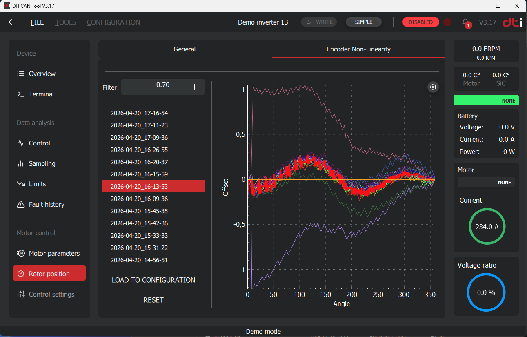Screen dimensions: 527x337
Task: Select recording 2026-04-20_14-56-51
Action: click(x=153, y=260)
